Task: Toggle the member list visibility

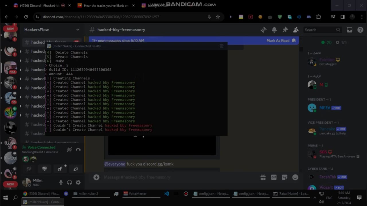Action: [296, 30]
